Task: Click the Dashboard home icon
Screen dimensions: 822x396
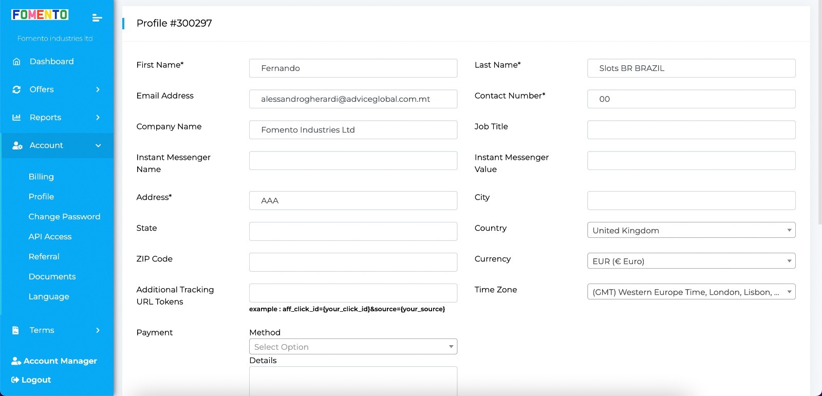Action: tap(16, 62)
